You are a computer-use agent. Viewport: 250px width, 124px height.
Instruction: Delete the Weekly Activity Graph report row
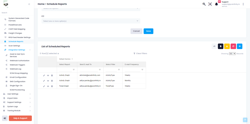pos(52,76)
